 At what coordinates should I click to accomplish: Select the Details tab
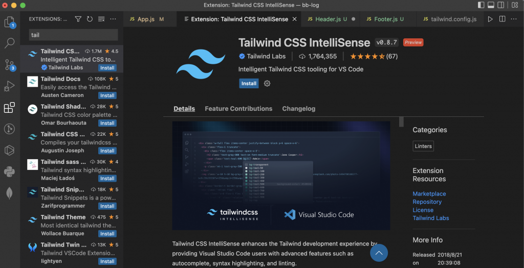(184, 109)
